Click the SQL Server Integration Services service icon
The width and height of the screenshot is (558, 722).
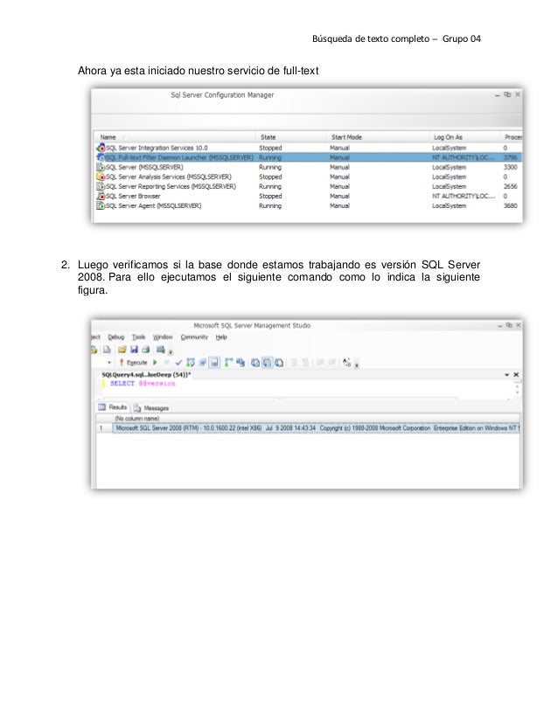pos(101,148)
